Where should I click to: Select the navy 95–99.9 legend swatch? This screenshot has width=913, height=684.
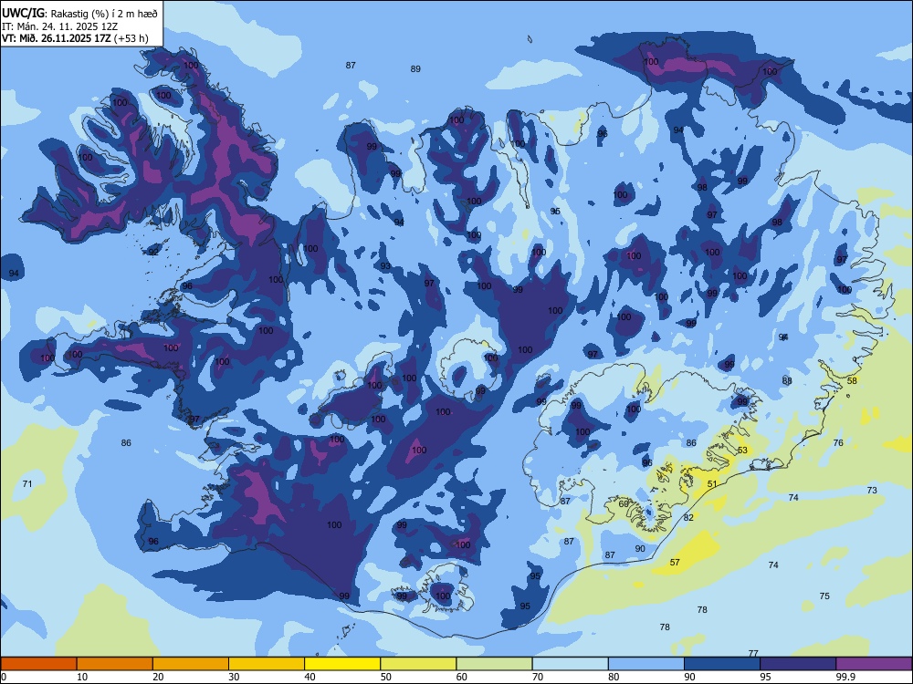pos(798,664)
